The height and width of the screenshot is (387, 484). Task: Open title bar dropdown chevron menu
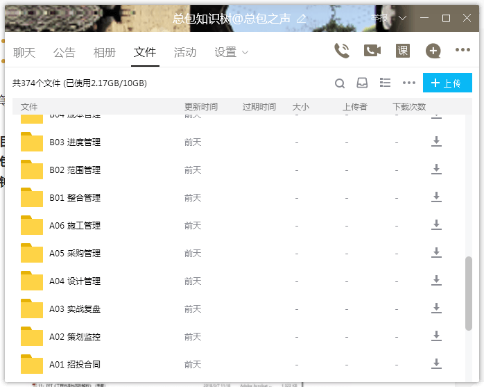[x=403, y=18]
